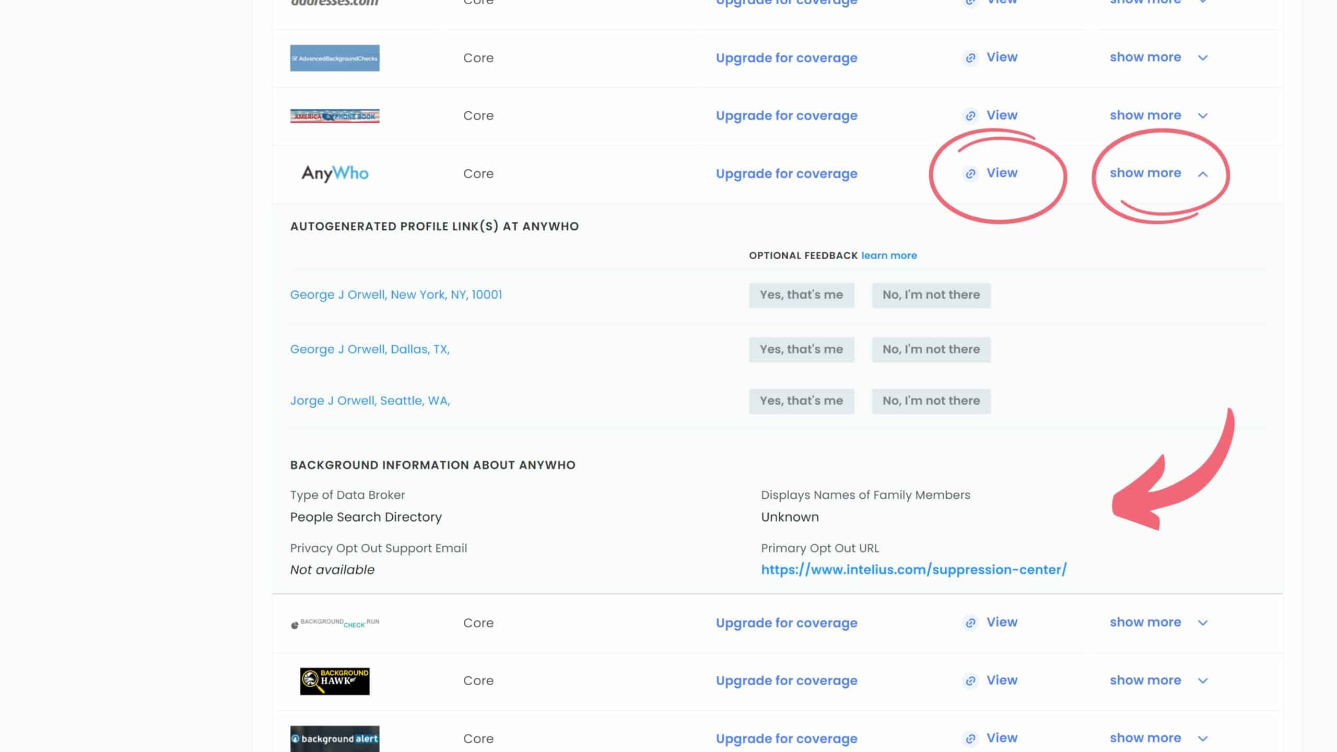1337x752 pixels.
Task: Click Yes, that's me for New York profile
Action: (802, 295)
